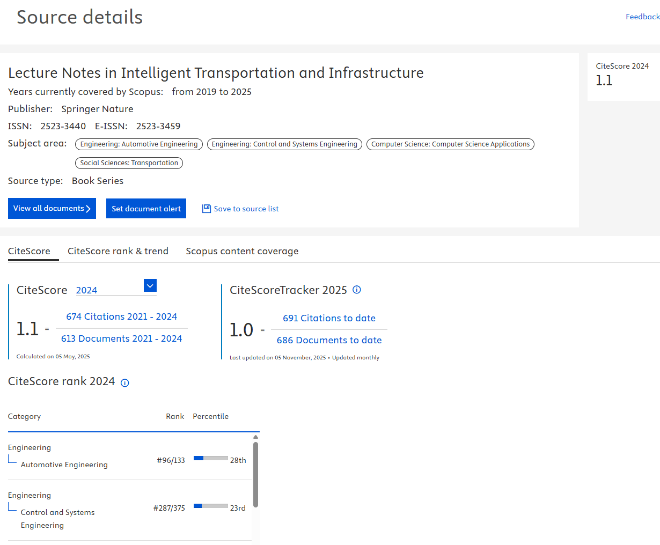The height and width of the screenshot is (545, 660).
Task: Click the Automotive Engineering subject area tag
Action: tap(139, 144)
